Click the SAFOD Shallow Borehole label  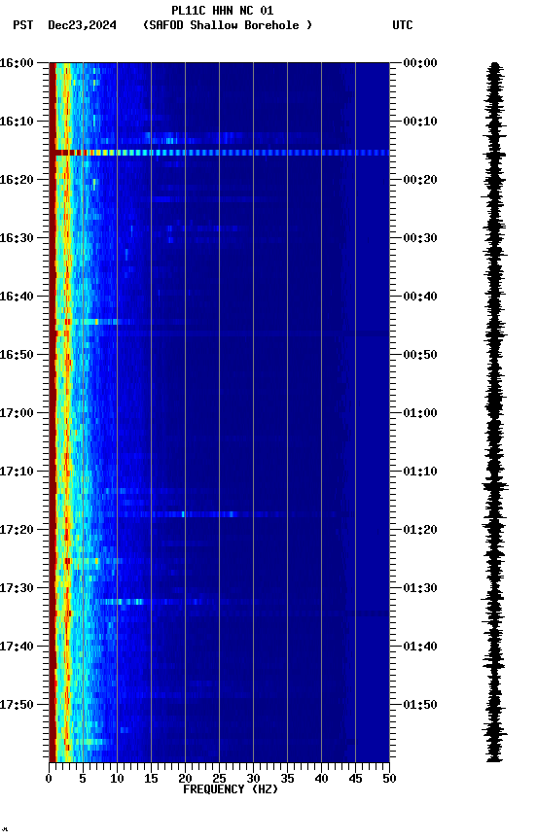(228, 25)
